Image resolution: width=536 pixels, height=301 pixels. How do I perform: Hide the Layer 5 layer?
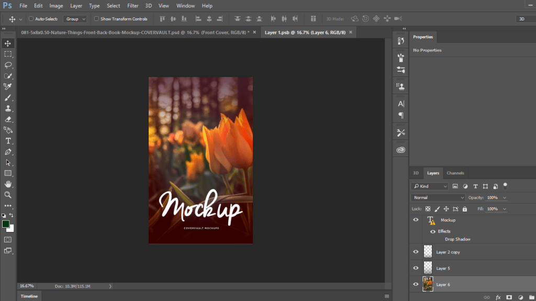coord(416,268)
